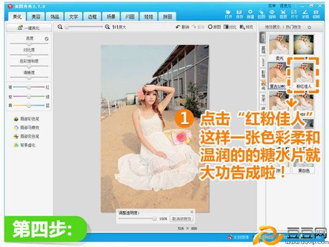Open the 美化 tab
Screen dimensions: 329x247
pos(17,17)
